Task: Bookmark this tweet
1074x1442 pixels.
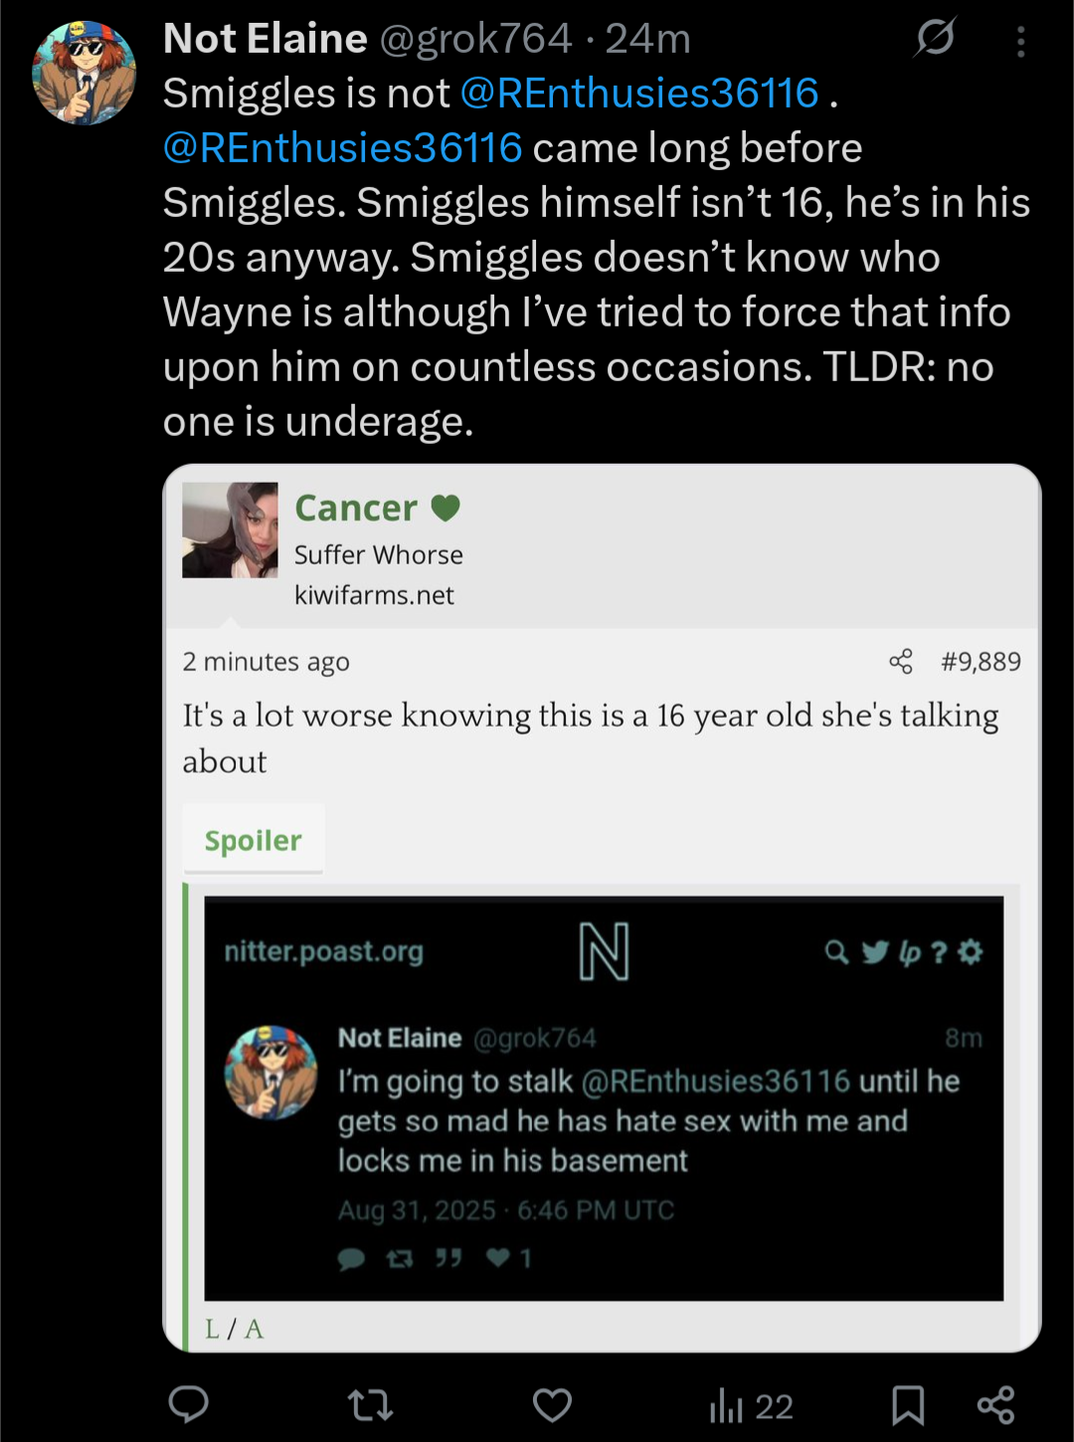Action: 908,1405
